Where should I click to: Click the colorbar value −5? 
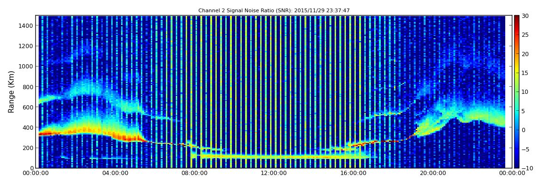tap(526, 149)
